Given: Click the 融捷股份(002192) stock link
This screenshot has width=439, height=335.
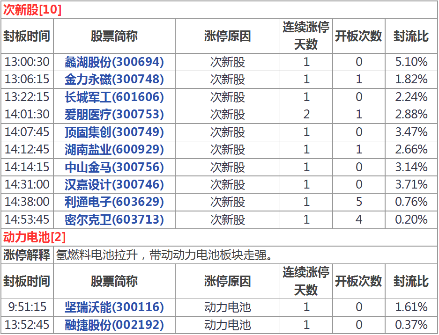Looking at the screenshot, I should [x=114, y=324].
